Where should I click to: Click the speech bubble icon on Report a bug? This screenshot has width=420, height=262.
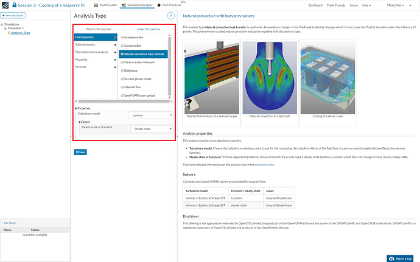391,258
